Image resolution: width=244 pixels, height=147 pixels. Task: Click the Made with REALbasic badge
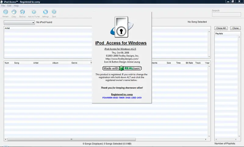click(122, 68)
